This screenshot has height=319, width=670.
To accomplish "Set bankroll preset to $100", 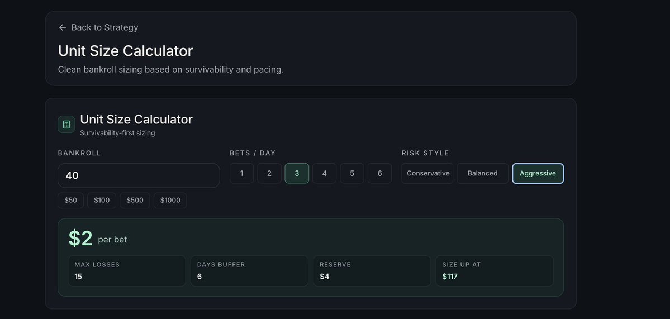I will point(102,200).
